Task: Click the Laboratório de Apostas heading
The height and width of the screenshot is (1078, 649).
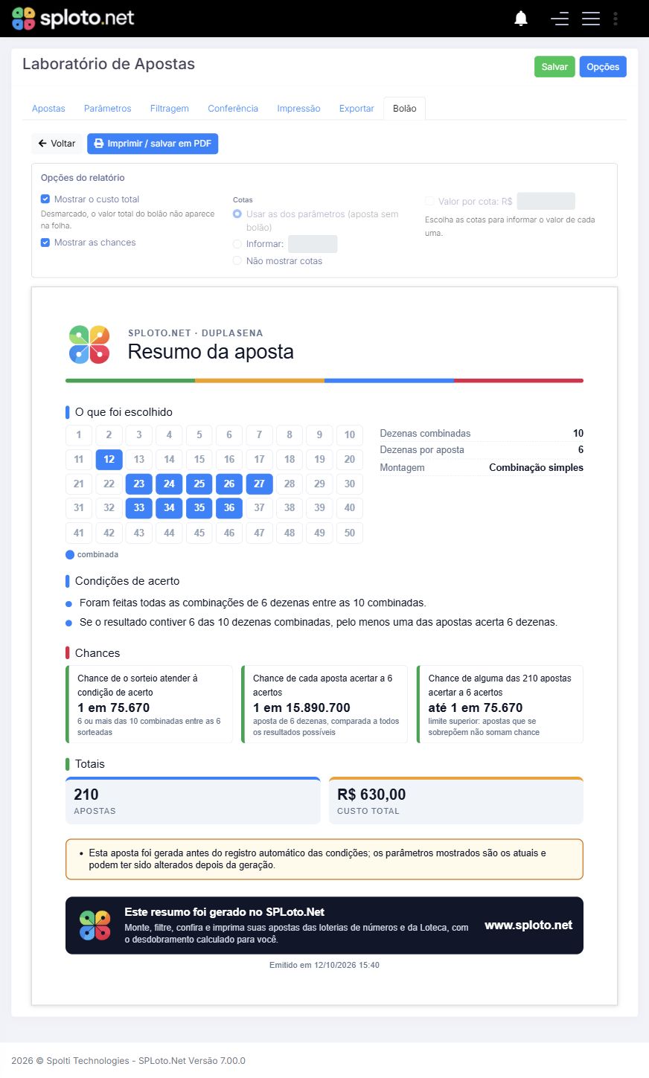Action: click(109, 64)
